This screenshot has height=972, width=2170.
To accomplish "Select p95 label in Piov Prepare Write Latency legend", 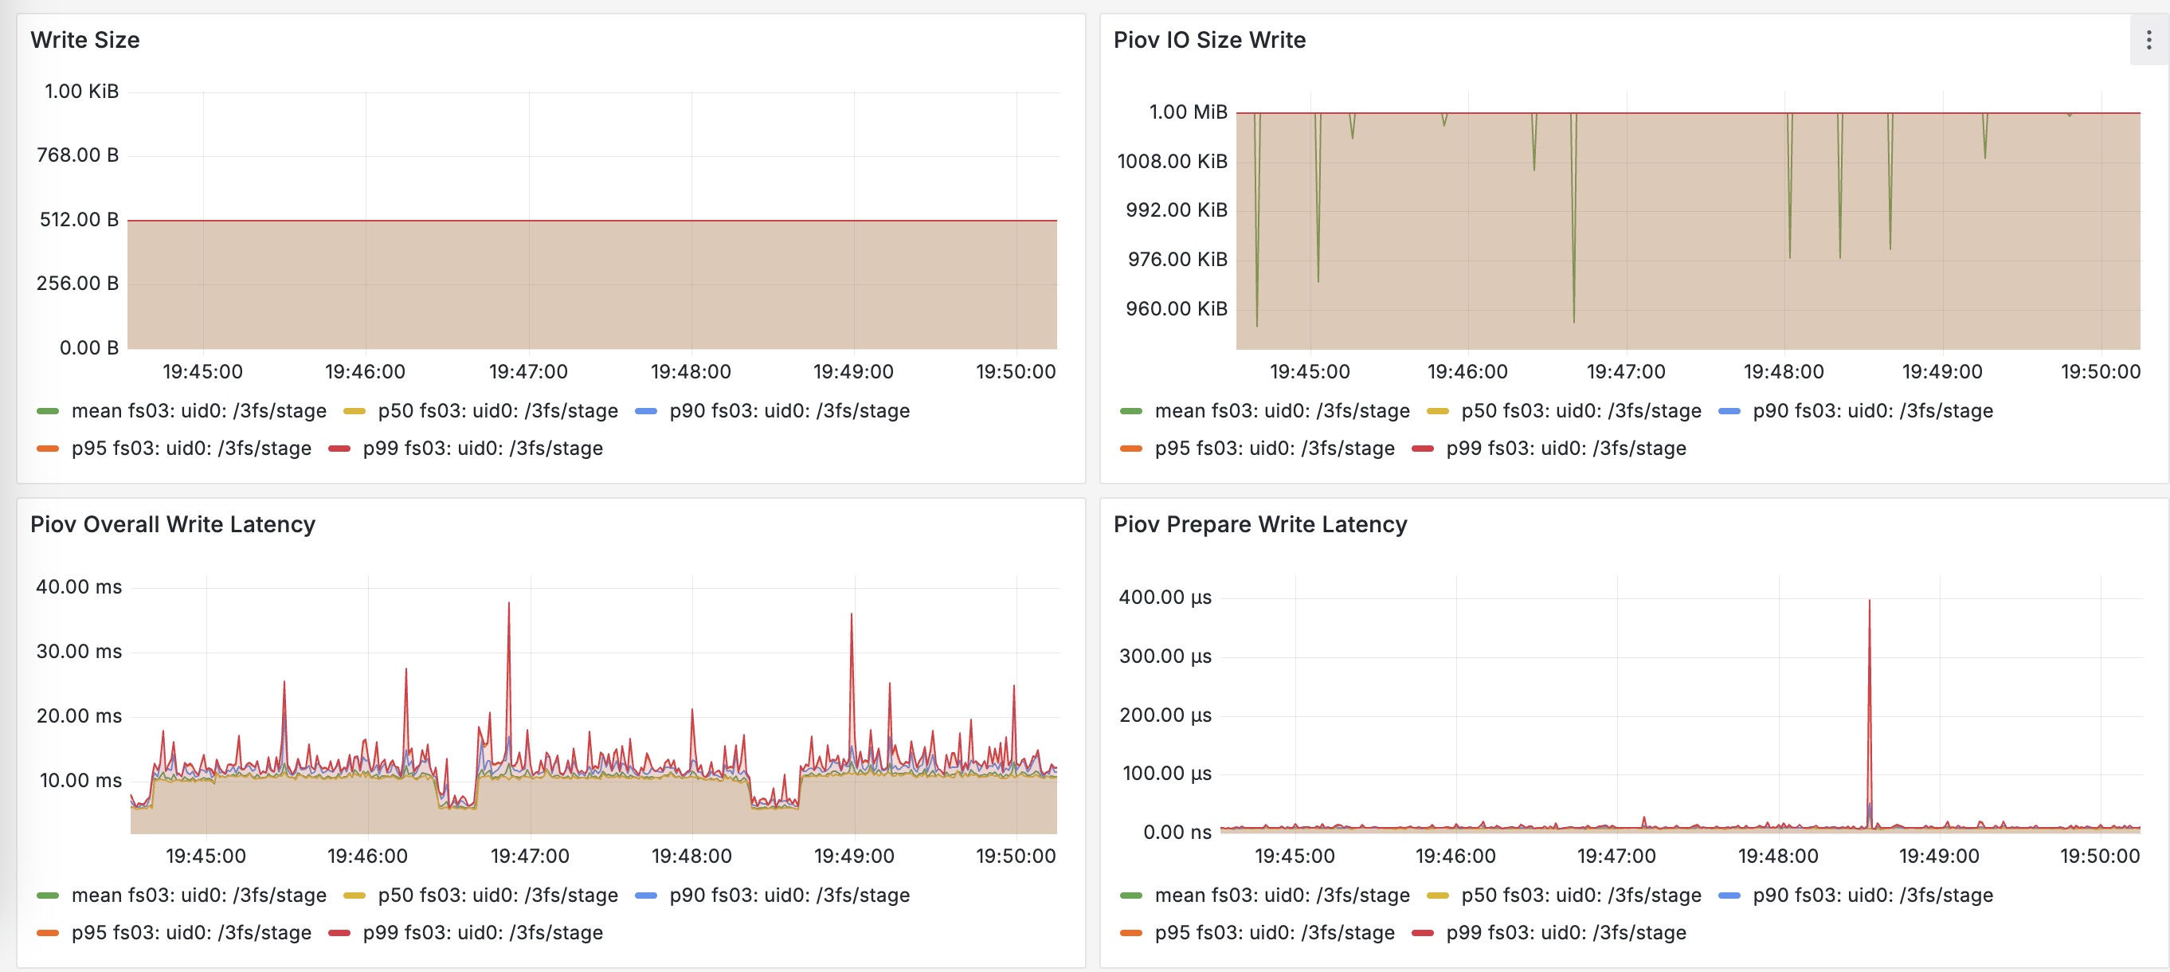I will pos(1275,932).
